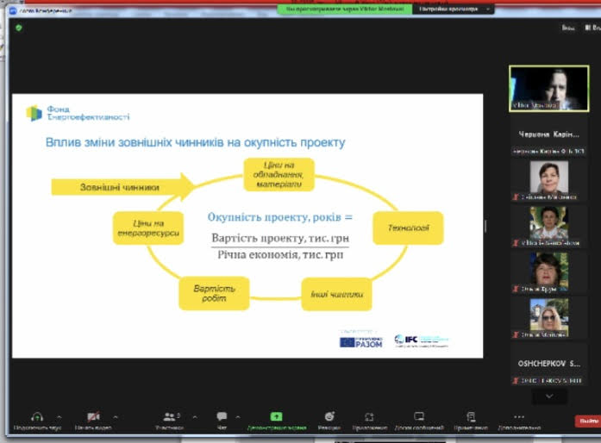Viewport: 601px width, 443px height.
Task: Click the Notes icon in toolbar
Action: pos(470,416)
